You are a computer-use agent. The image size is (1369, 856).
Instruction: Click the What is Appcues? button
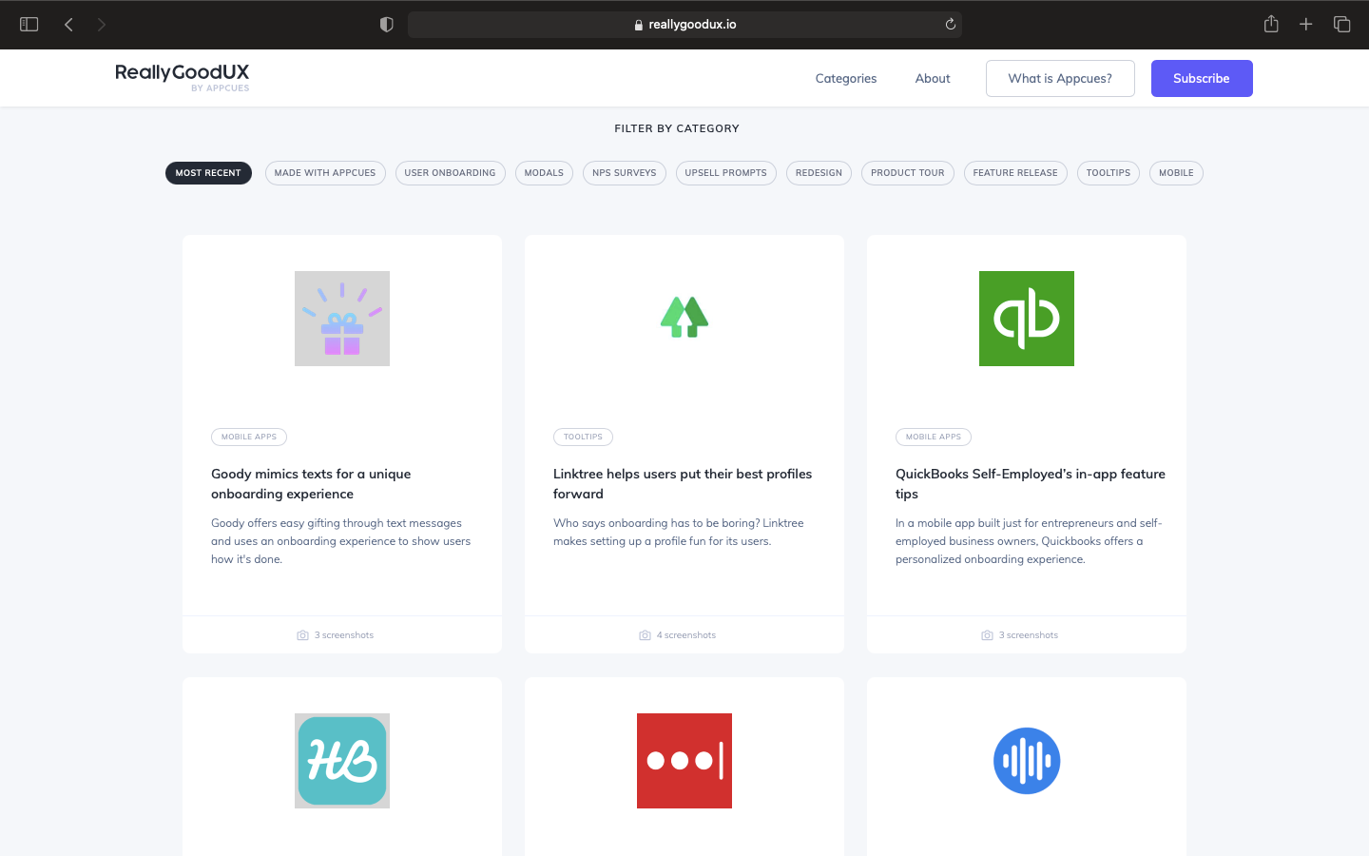point(1060,78)
